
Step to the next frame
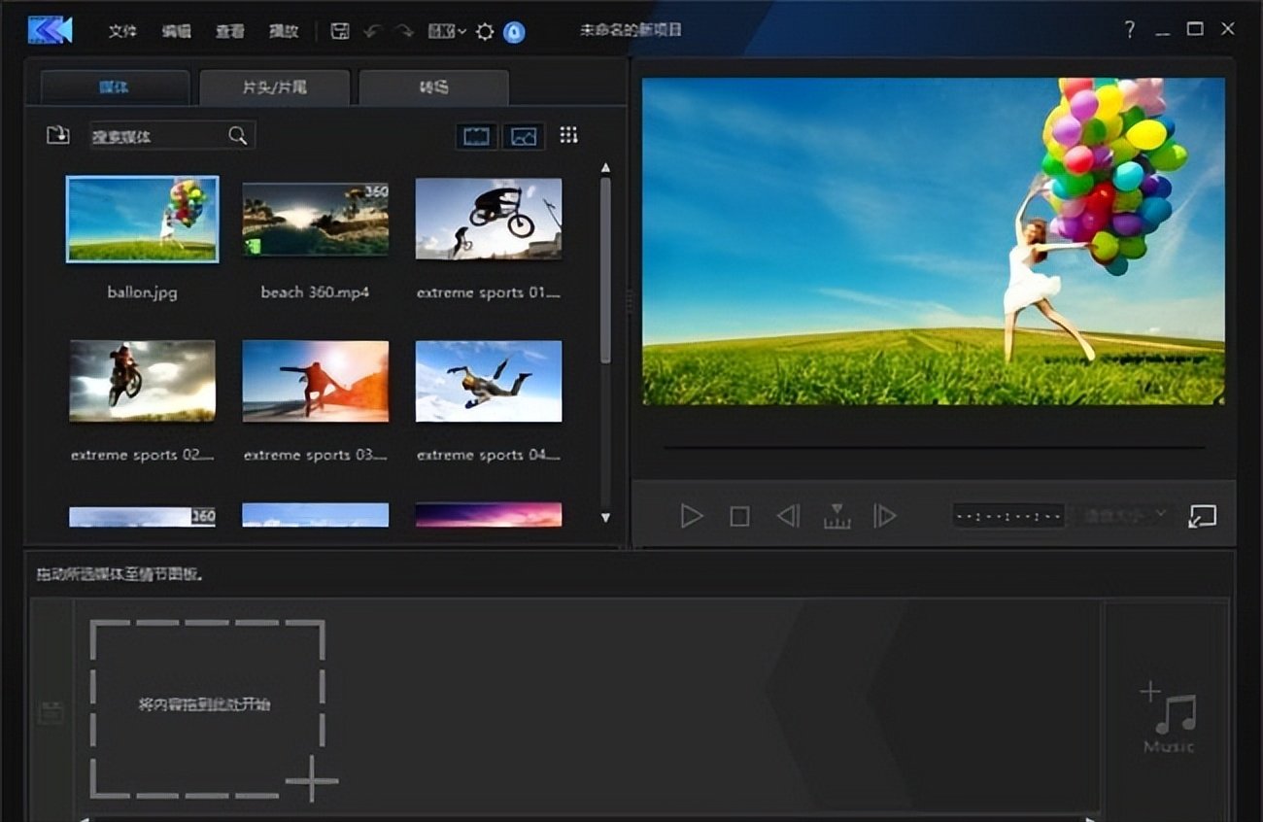(884, 516)
